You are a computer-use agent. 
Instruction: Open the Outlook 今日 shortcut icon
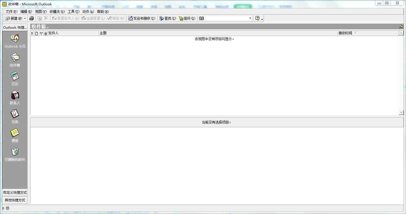(x=15, y=38)
